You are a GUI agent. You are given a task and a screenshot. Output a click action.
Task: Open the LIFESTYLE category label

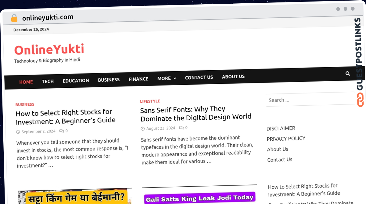pos(150,101)
